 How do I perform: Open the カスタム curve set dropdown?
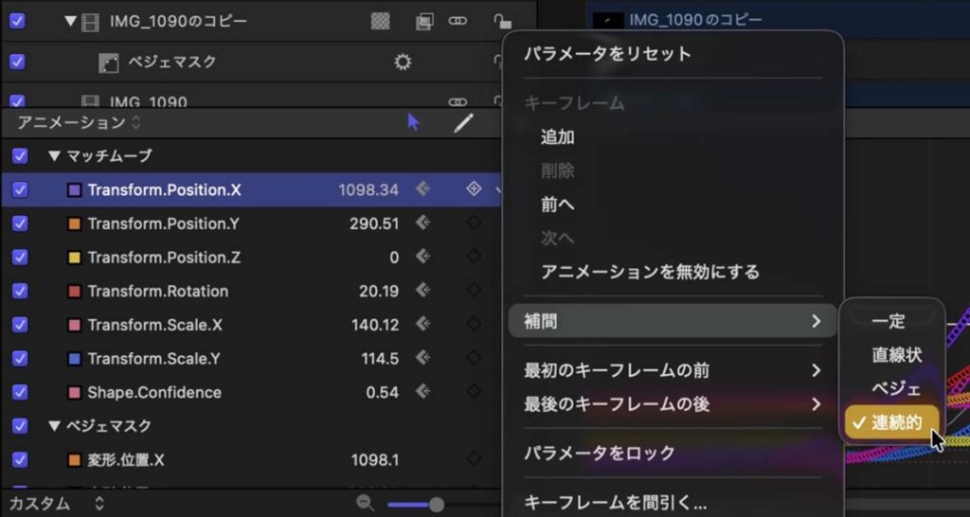[57, 504]
